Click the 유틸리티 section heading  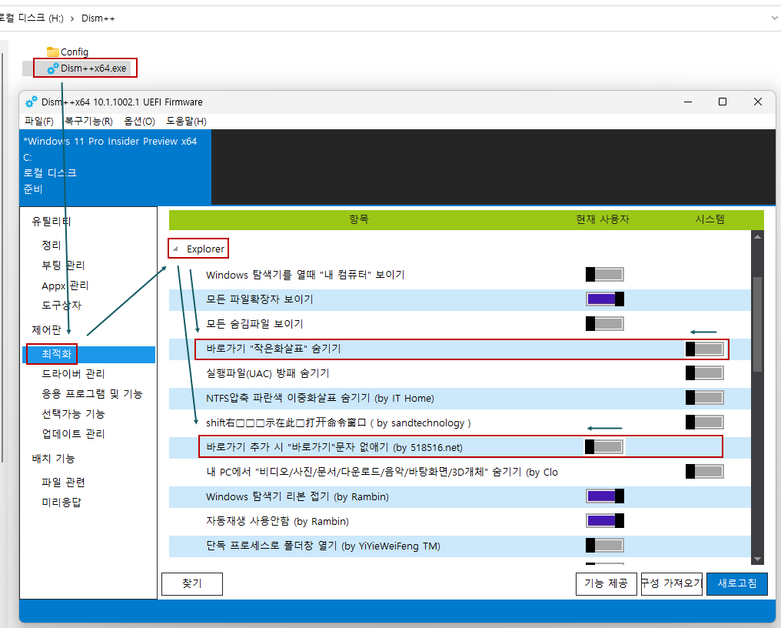pyautogui.click(x=52, y=221)
